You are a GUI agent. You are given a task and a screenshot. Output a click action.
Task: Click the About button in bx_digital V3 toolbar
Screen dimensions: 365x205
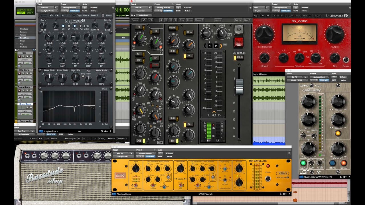tap(109, 15)
